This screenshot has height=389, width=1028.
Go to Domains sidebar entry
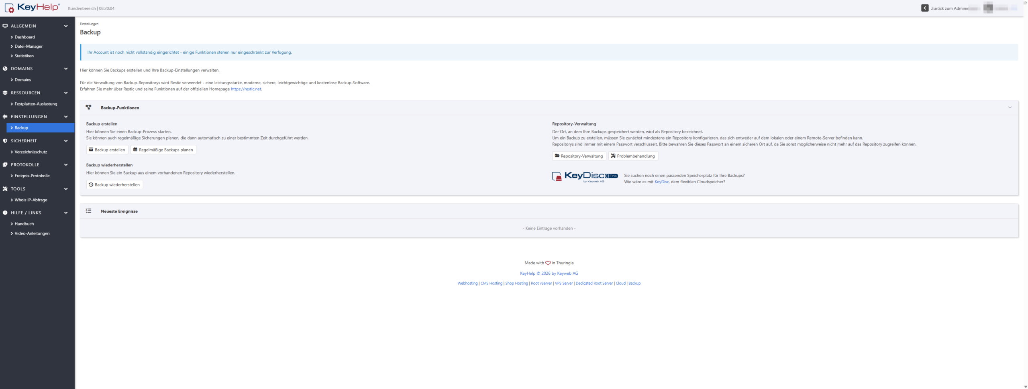pyautogui.click(x=23, y=80)
